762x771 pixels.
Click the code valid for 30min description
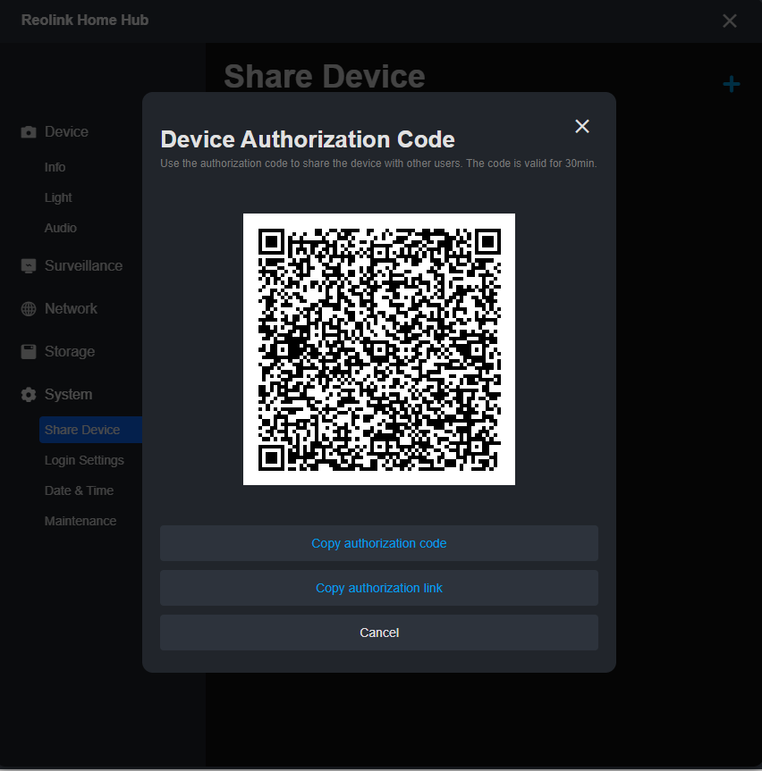[x=378, y=163]
